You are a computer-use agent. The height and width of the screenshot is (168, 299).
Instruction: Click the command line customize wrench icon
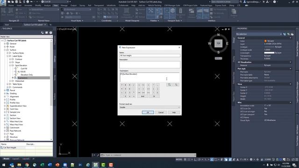[x=98, y=155]
